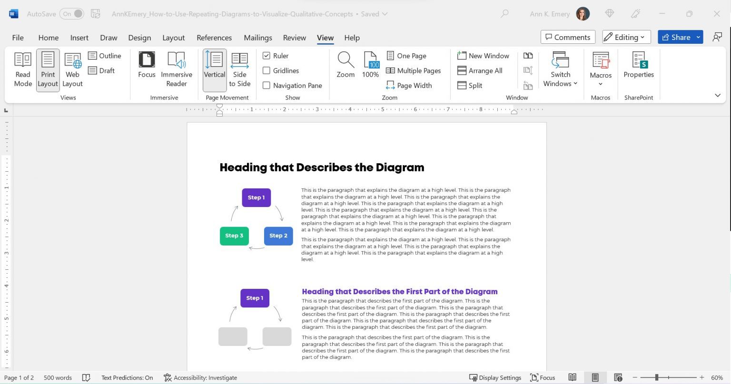Activate Immersive Reader
Viewport: 731px width, 384px height.
click(176, 69)
